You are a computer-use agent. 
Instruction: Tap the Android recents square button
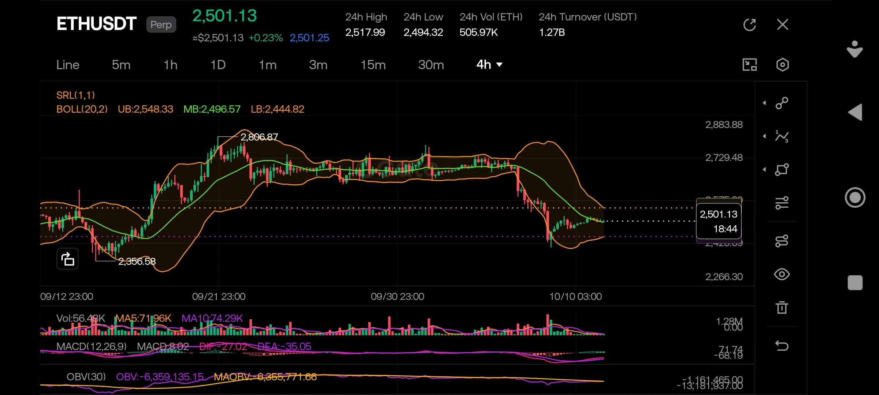click(x=855, y=283)
